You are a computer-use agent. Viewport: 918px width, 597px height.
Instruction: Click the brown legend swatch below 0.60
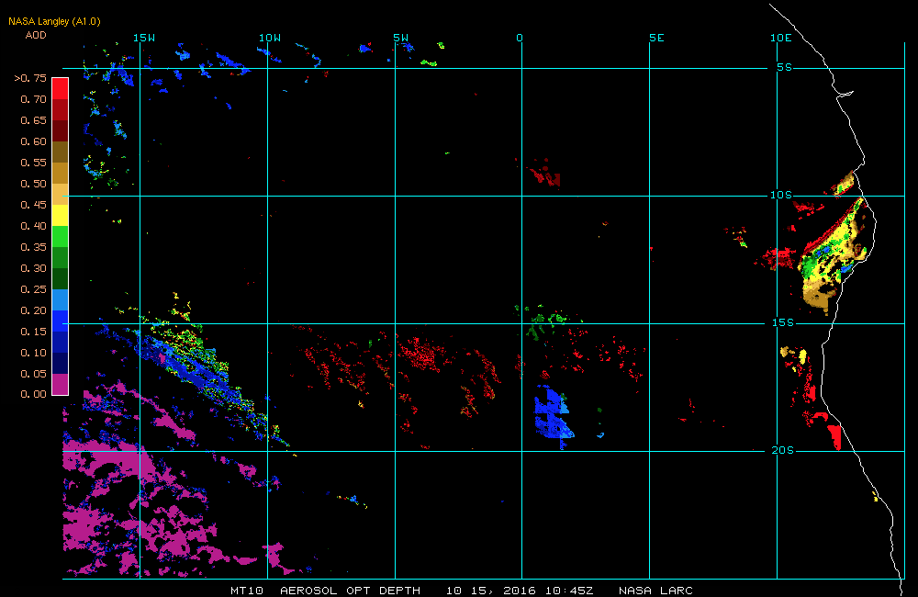click(61, 152)
